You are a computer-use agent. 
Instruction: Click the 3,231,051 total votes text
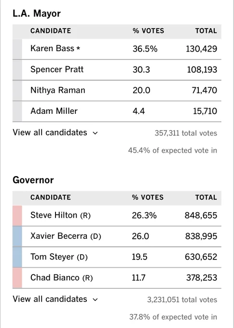point(182,300)
